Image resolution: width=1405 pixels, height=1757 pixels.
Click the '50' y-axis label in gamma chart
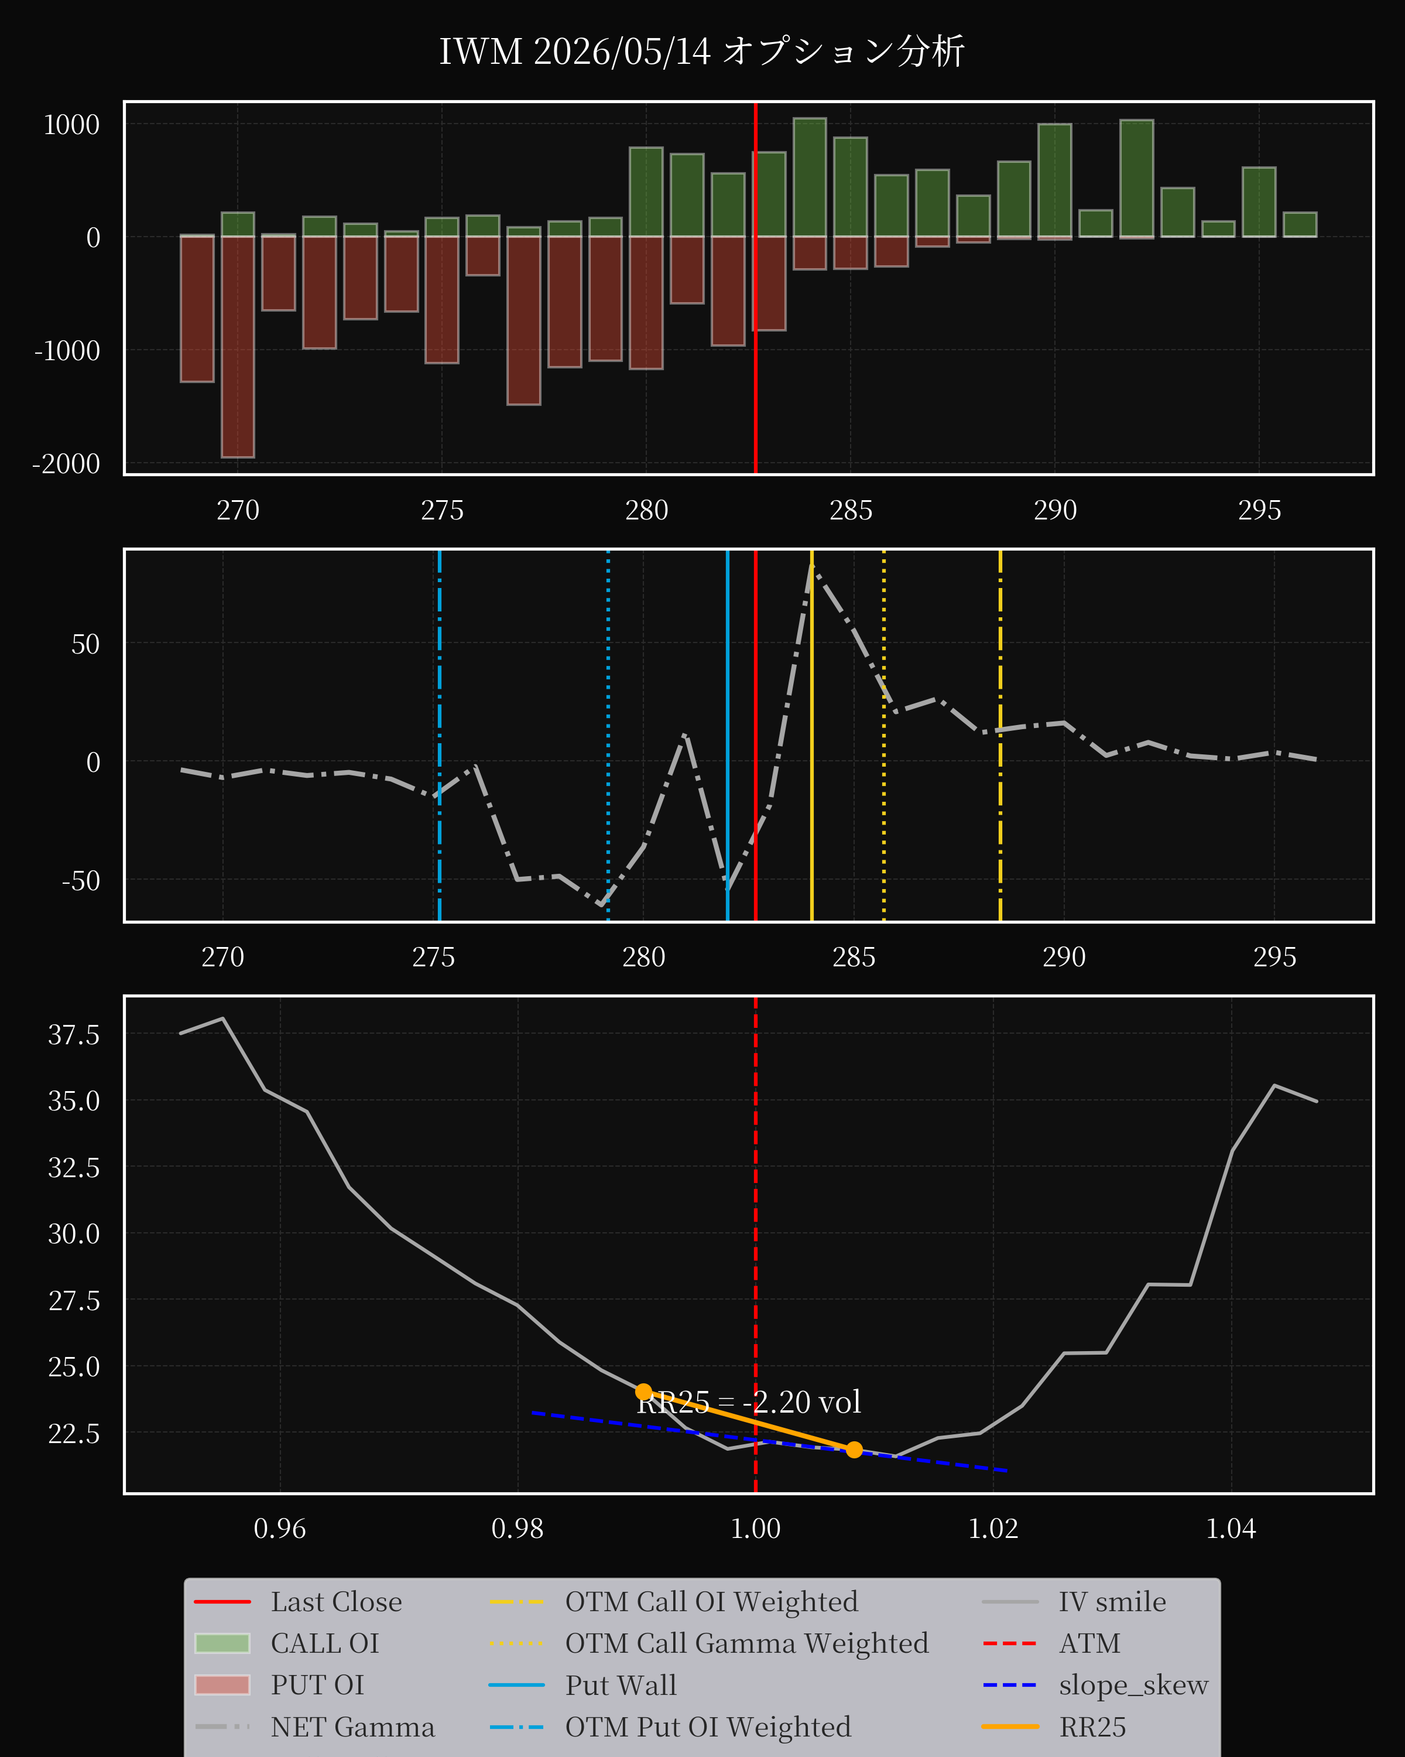(x=85, y=644)
